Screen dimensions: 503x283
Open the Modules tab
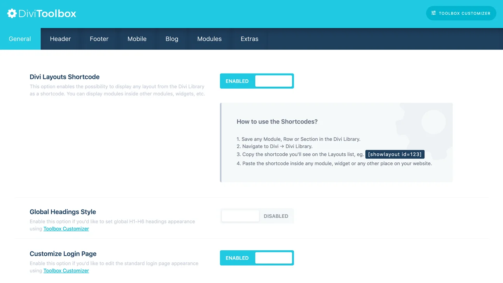[210, 39]
